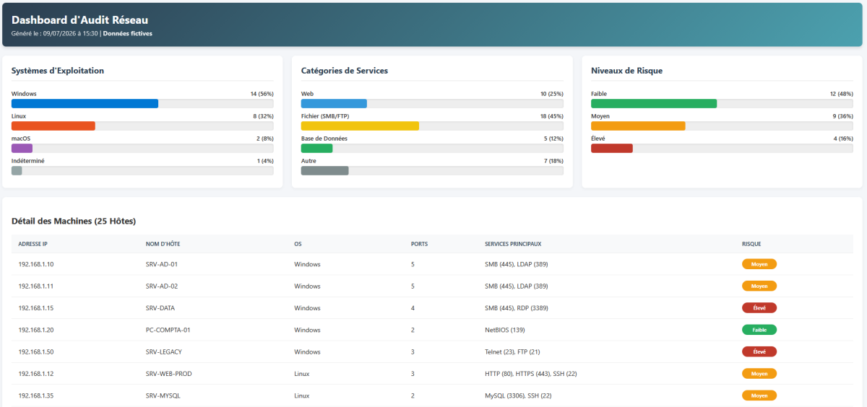Click the yellow Fichier (SMB/FTP) bar
The width and height of the screenshot is (867, 407).
tap(360, 126)
